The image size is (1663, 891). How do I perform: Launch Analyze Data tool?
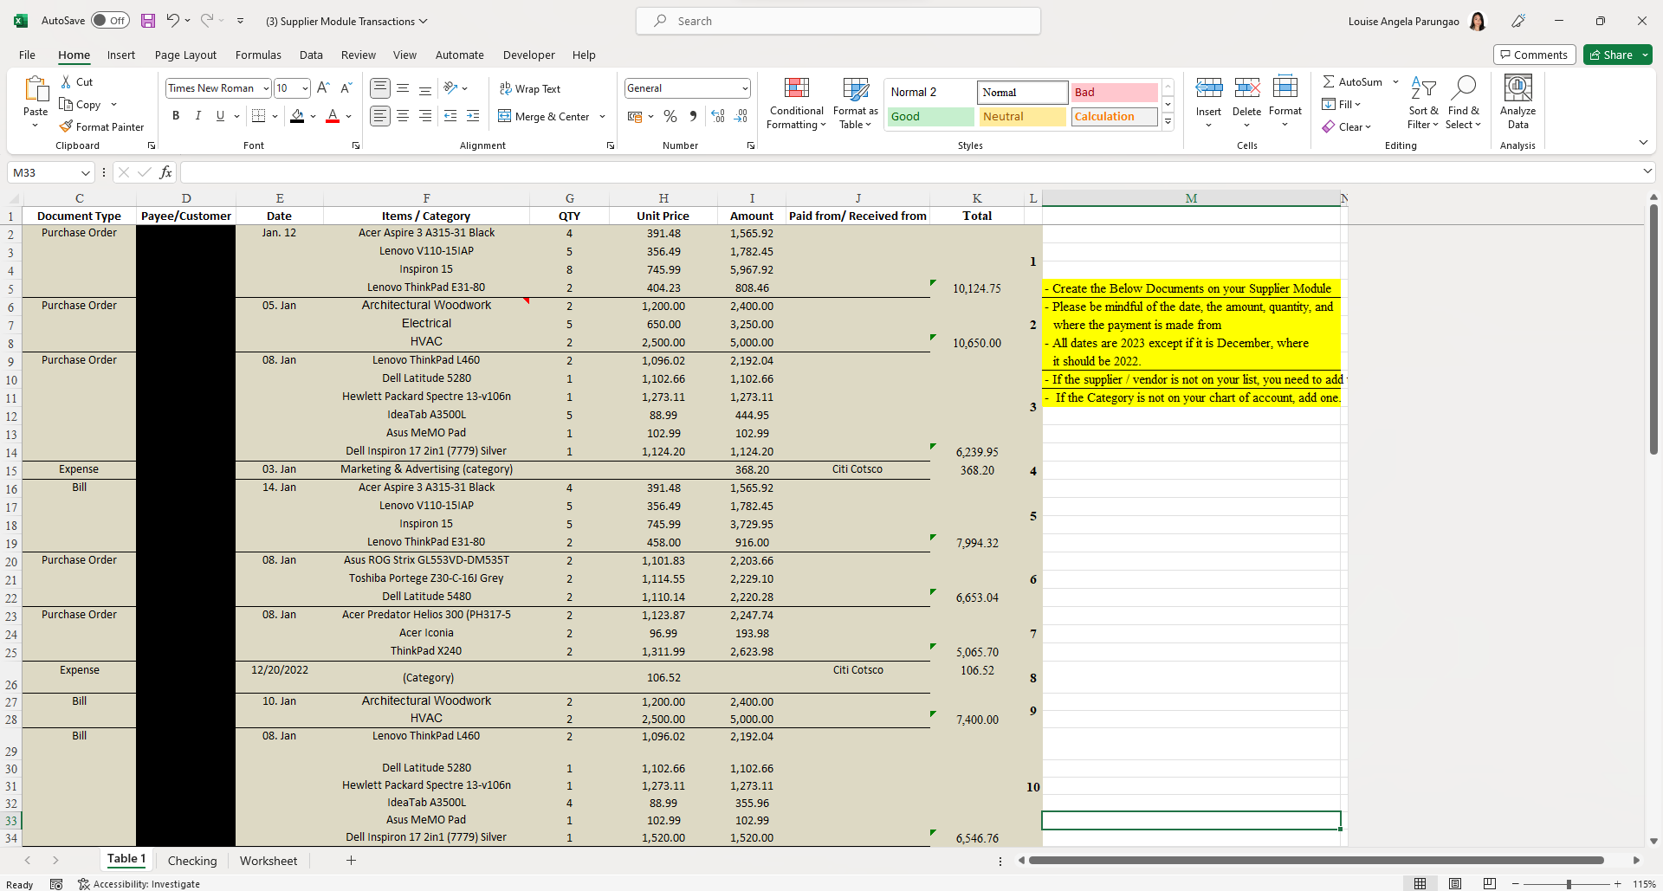coord(1518,103)
